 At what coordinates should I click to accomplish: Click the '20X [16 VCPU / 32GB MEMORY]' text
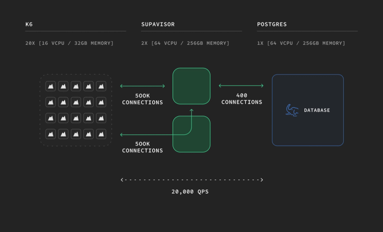[69, 43]
